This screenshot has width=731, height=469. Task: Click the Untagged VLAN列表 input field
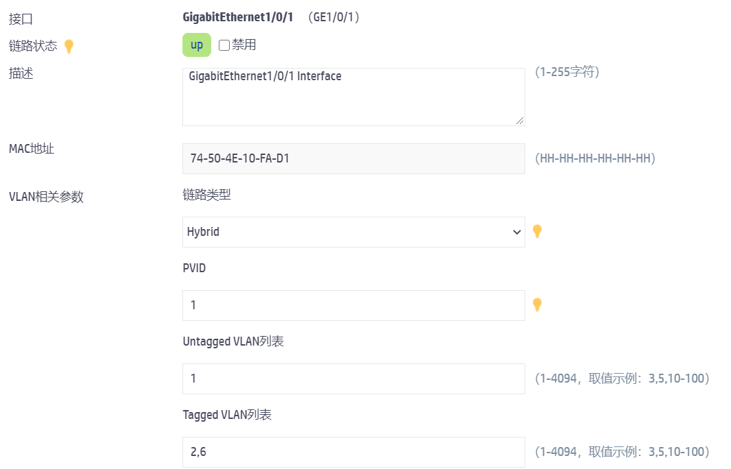353,378
